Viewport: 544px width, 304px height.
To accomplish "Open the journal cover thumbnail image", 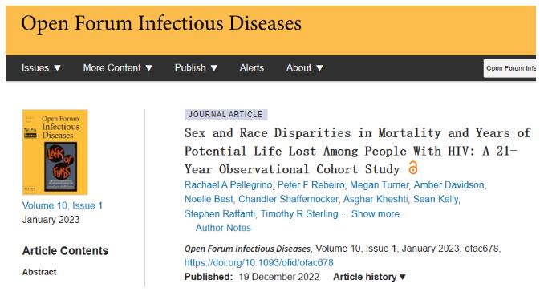I will pos(55,152).
